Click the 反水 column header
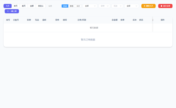The height and width of the screenshot is (108, 176). pos(135,20)
